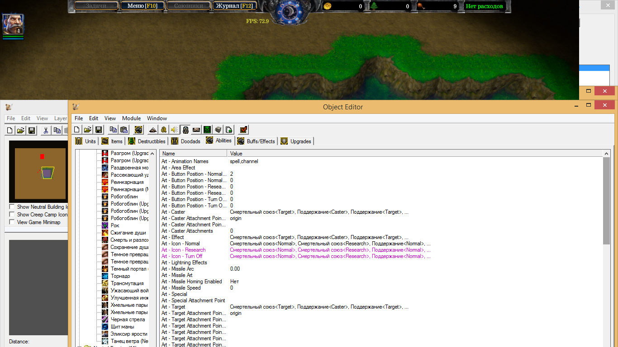This screenshot has width=618, height=347.
Task: Click the editor minimap preview
Action: point(38,171)
